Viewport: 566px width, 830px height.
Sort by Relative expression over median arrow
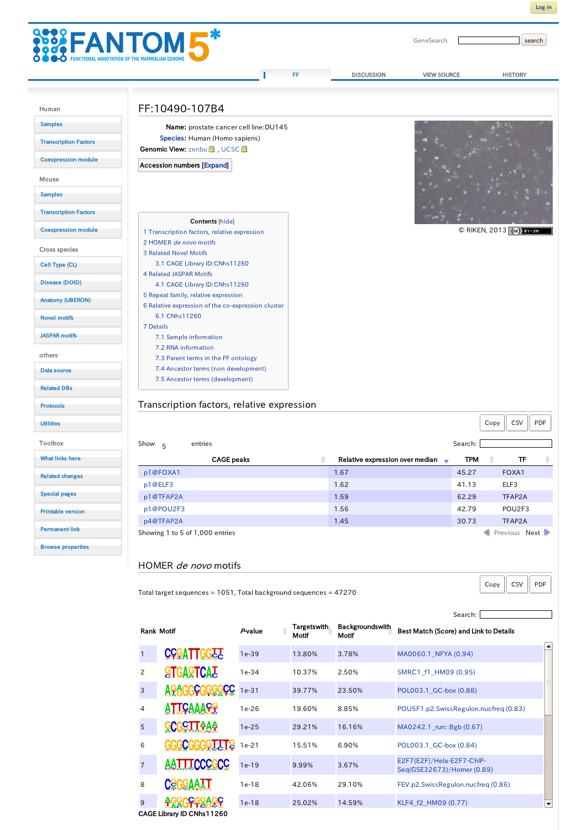[447, 461]
